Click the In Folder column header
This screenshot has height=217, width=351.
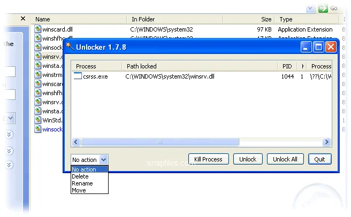tap(174, 19)
